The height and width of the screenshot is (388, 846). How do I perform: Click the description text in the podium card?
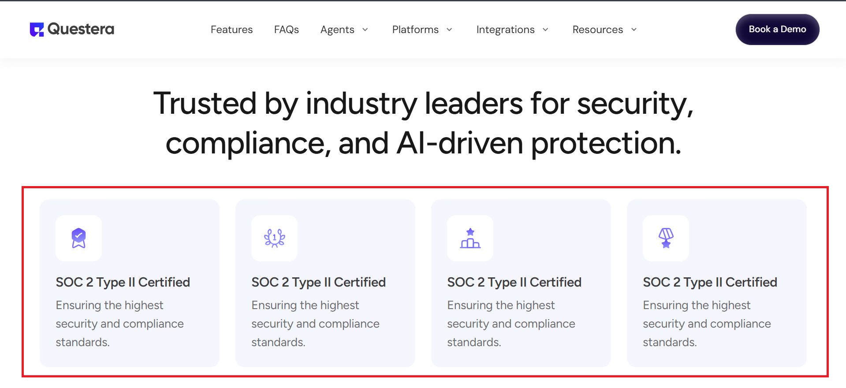click(511, 324)
